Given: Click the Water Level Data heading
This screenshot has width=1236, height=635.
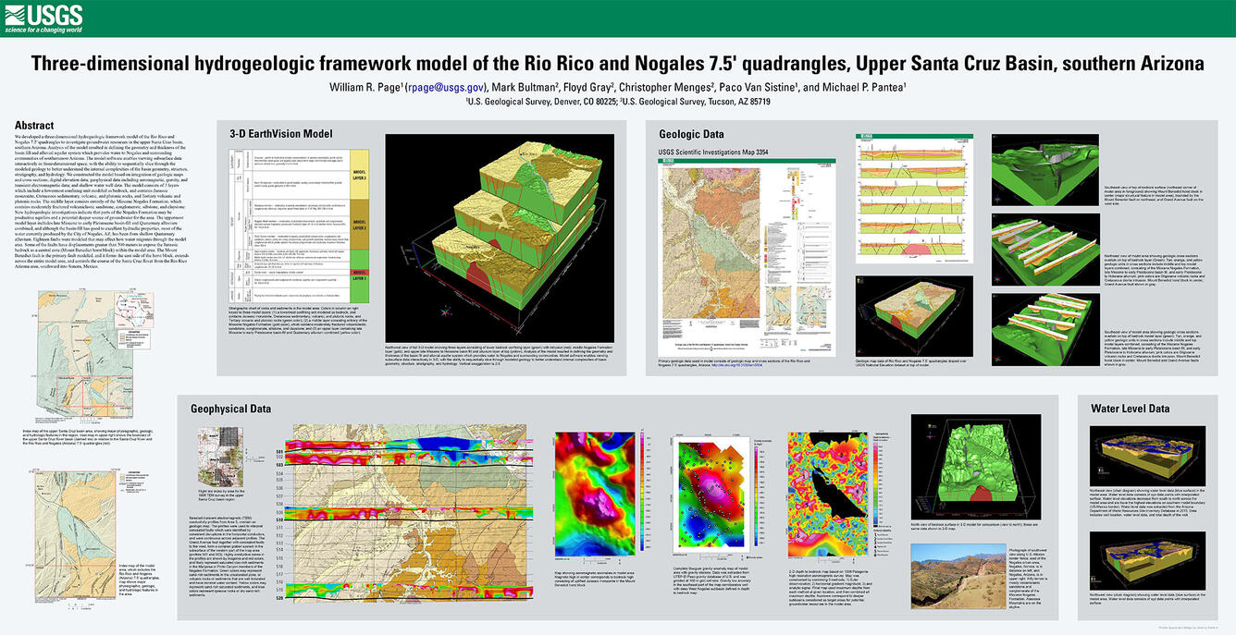Looking at the screenshot, I should click(x=1131, y=408).
